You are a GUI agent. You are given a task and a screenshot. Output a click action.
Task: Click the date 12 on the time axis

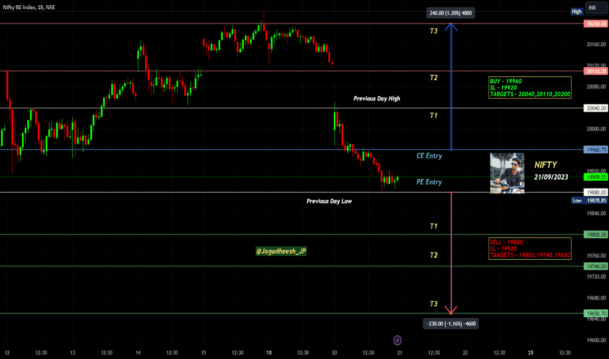click(7, 352)
